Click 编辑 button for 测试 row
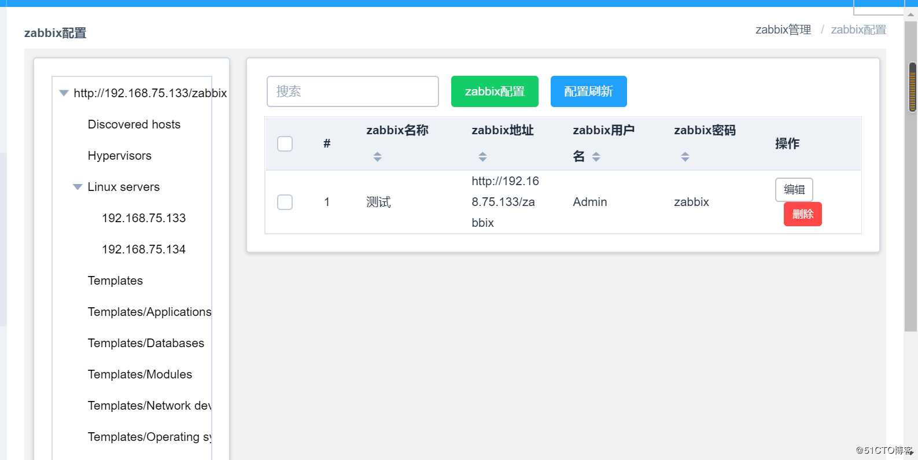The width and height of the screenshot is (918, 460). [794, 190]
